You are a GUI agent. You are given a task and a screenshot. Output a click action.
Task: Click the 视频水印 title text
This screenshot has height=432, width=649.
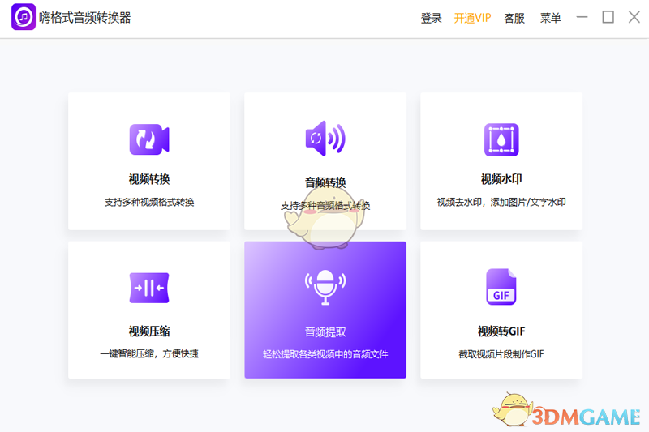pos(501,179)
